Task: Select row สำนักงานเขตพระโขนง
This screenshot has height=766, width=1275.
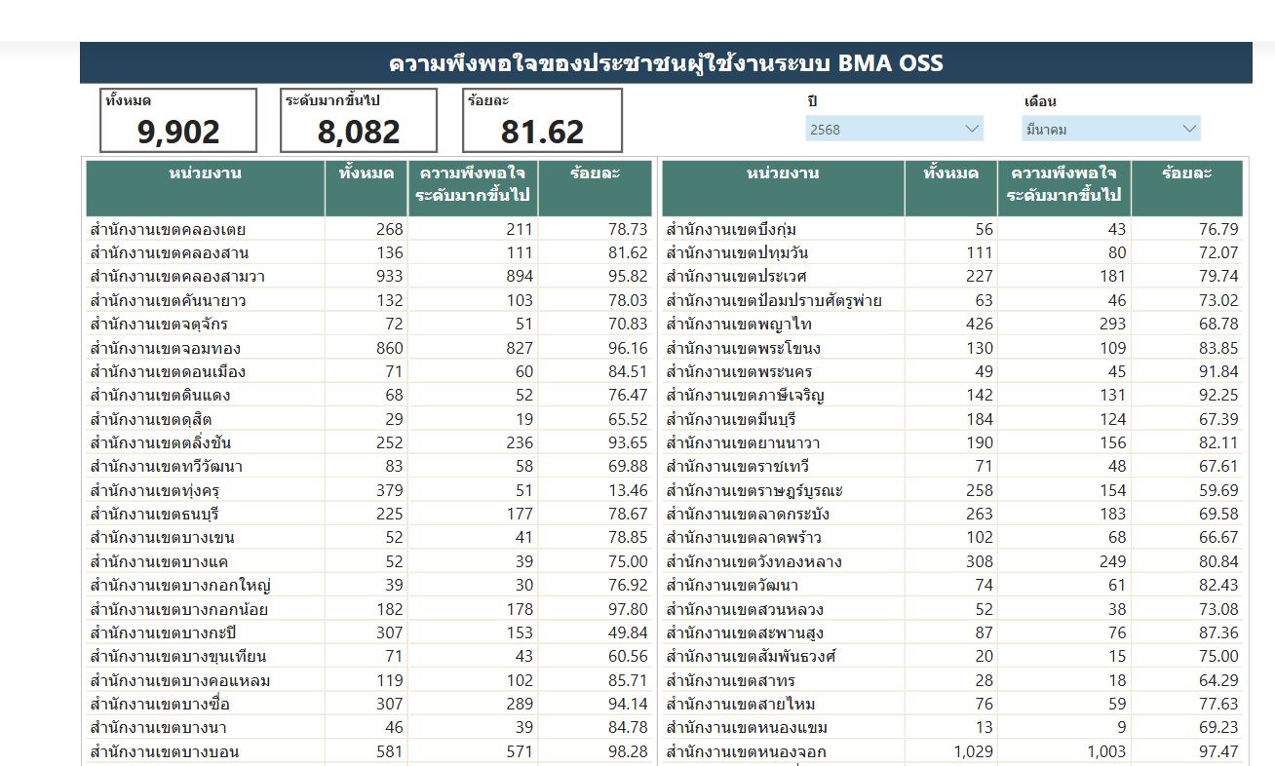Action: point(952,348)
